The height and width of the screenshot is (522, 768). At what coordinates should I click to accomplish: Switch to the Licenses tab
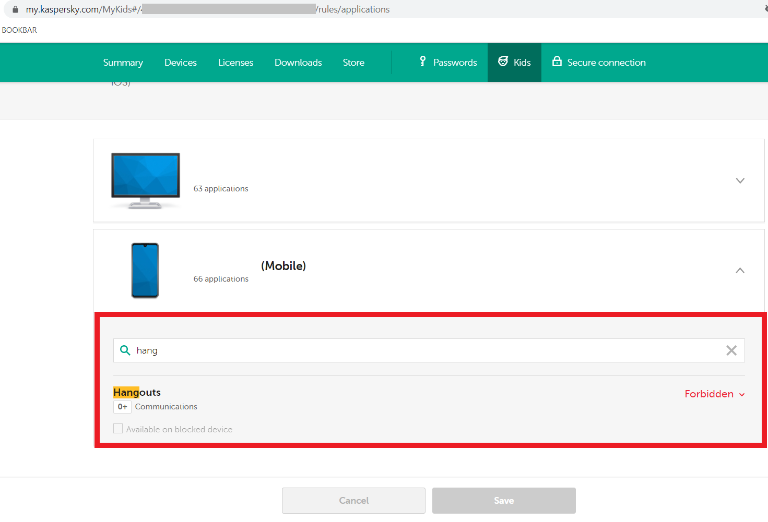click(235, 63)
